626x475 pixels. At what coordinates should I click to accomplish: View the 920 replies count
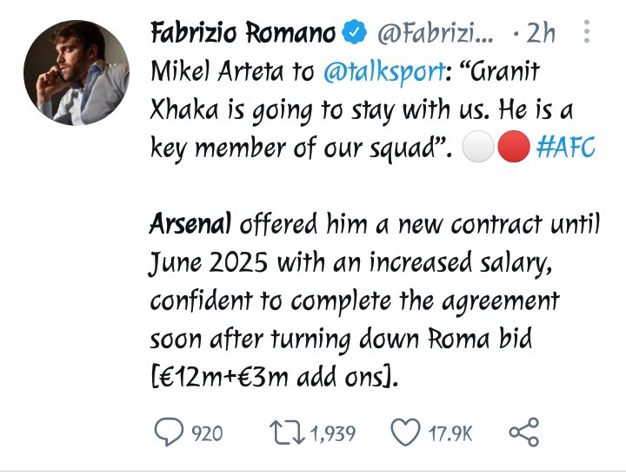(207, 433)
